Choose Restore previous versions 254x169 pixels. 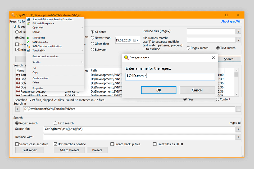46,57
